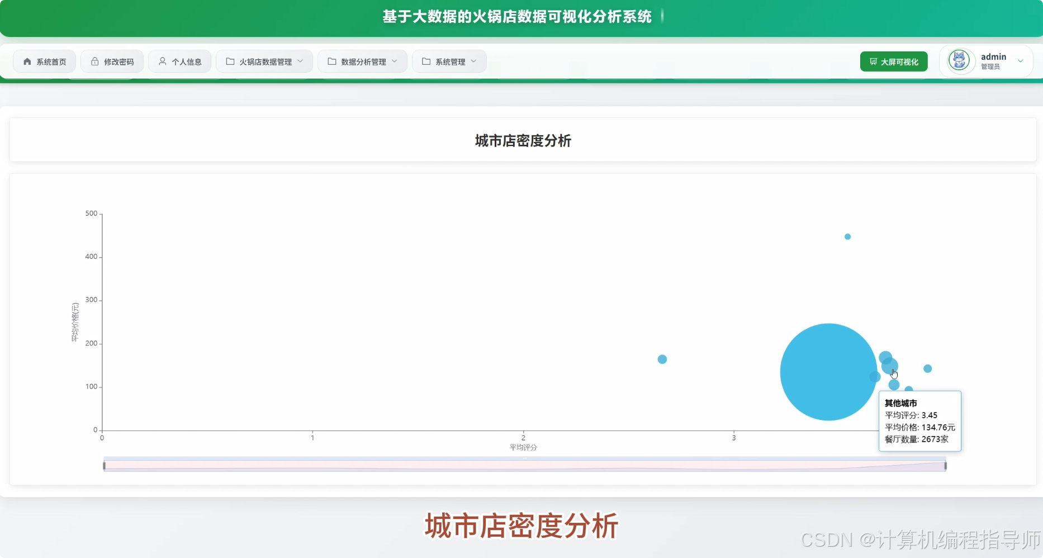Go to 系统首页 menu item
Screen dimensions: 1043x558
(45, 62)
